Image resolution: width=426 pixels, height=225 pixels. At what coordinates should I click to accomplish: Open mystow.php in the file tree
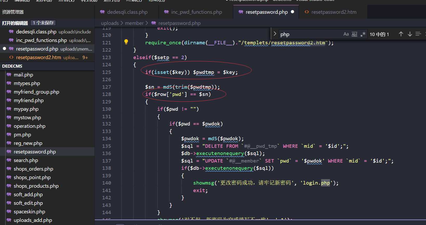point(47,117)
